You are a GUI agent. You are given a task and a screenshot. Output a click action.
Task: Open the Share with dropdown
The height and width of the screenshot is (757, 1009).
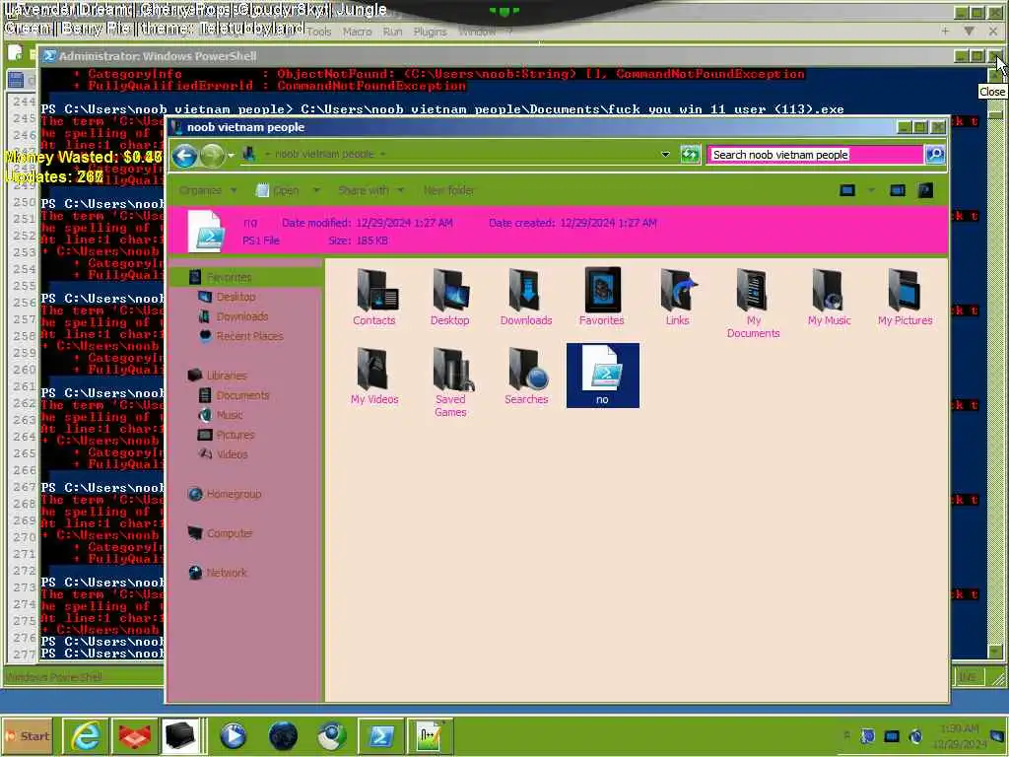370,190
